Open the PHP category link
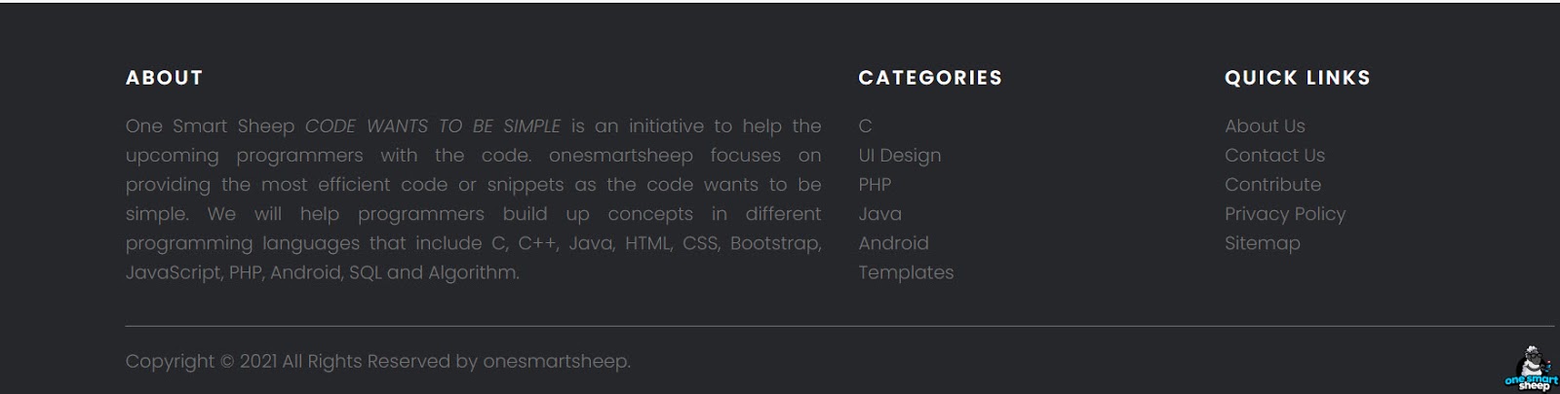 (x=875, y=184)
